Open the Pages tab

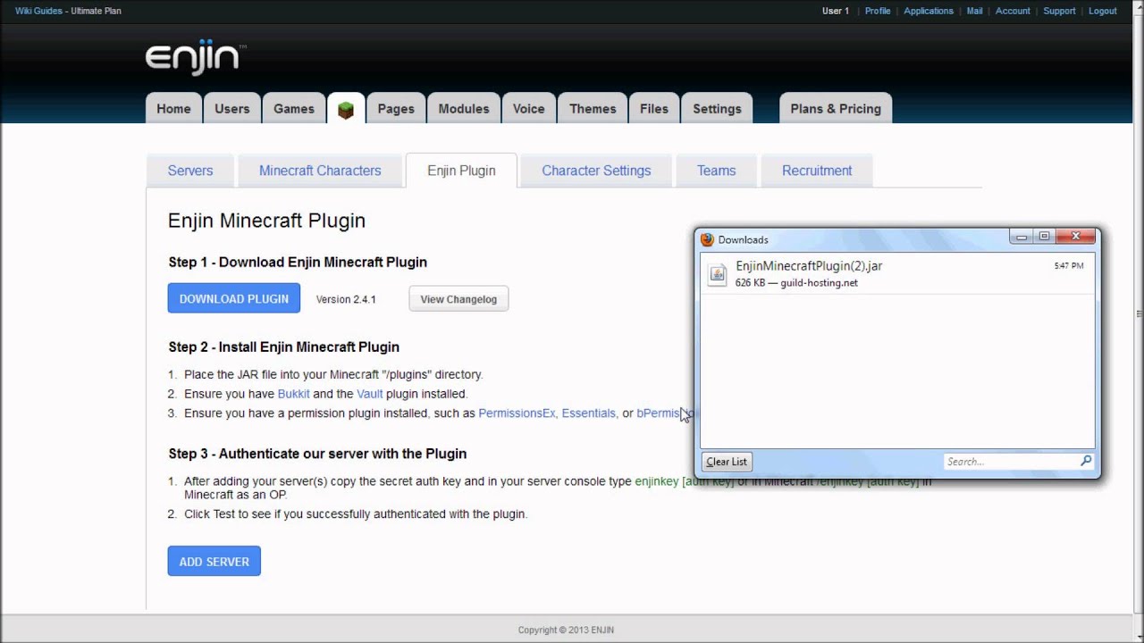click(396, 109)
